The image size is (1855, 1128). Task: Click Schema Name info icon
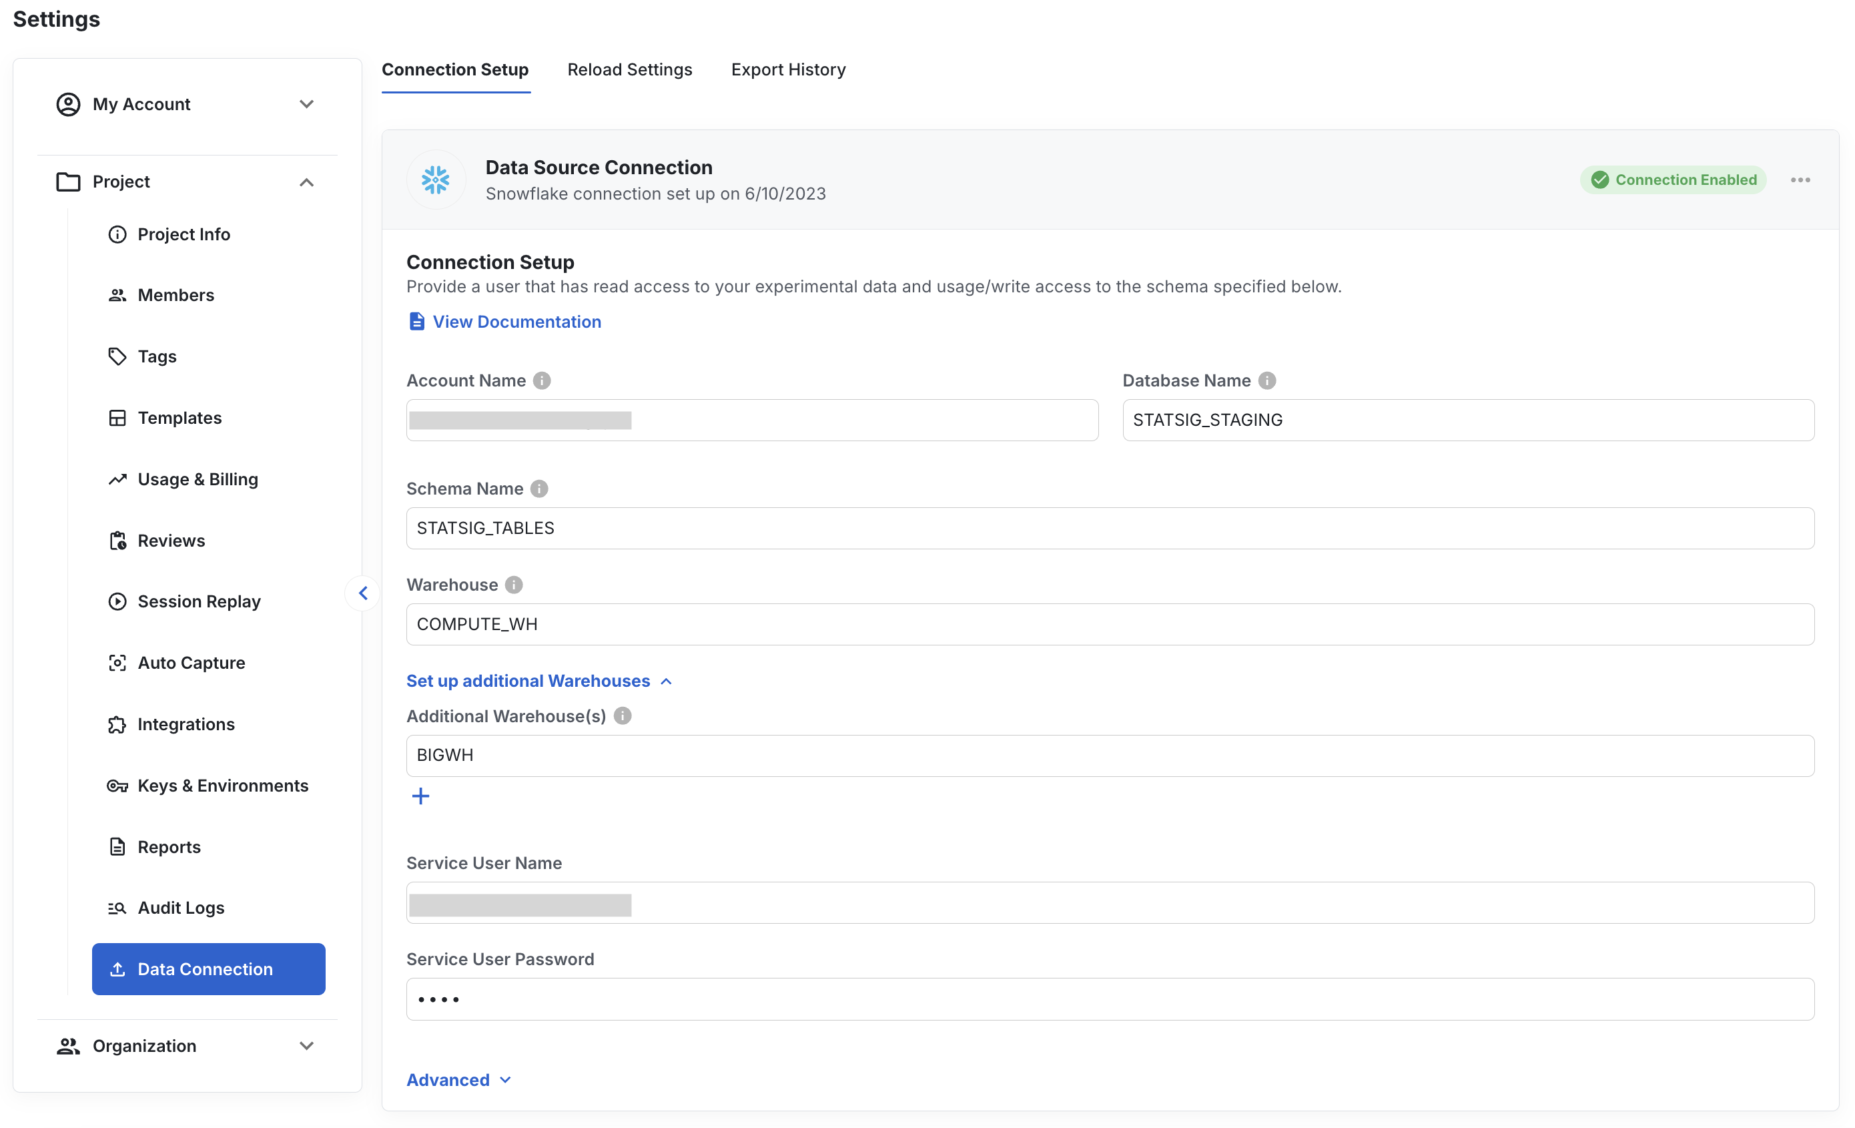pos(539,489)
